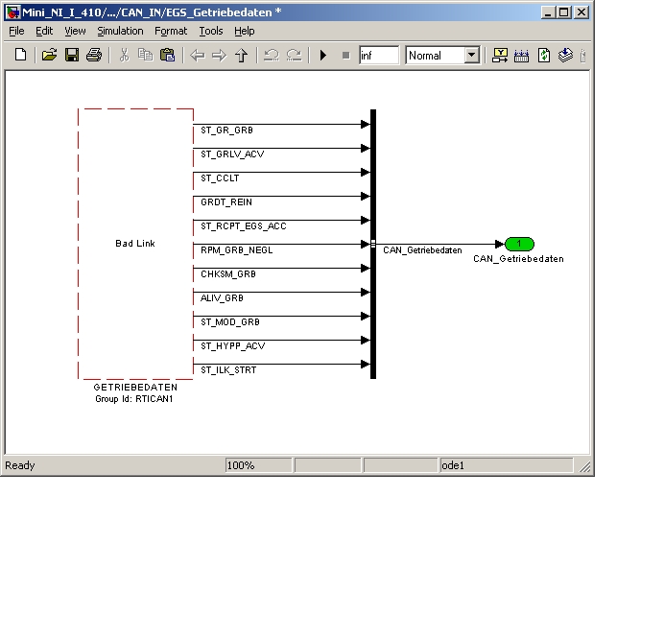Open the Simulation menu
664x639 pixels.
tap(120, 31)
